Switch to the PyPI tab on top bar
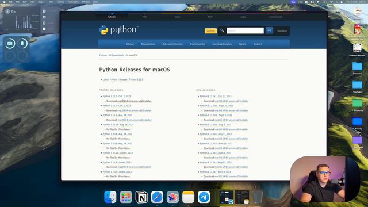This screenshot has width=368, height=207. coord(210,17)
